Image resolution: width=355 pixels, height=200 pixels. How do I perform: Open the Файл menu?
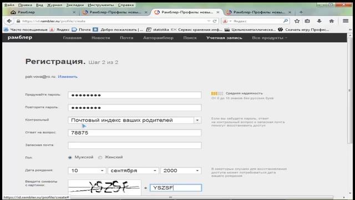point(9,5)
